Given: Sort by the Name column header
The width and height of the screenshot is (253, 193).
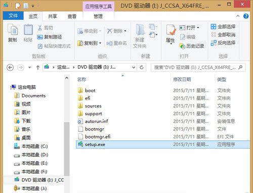Looking at the screenshot, I should (x=81, y=79).
